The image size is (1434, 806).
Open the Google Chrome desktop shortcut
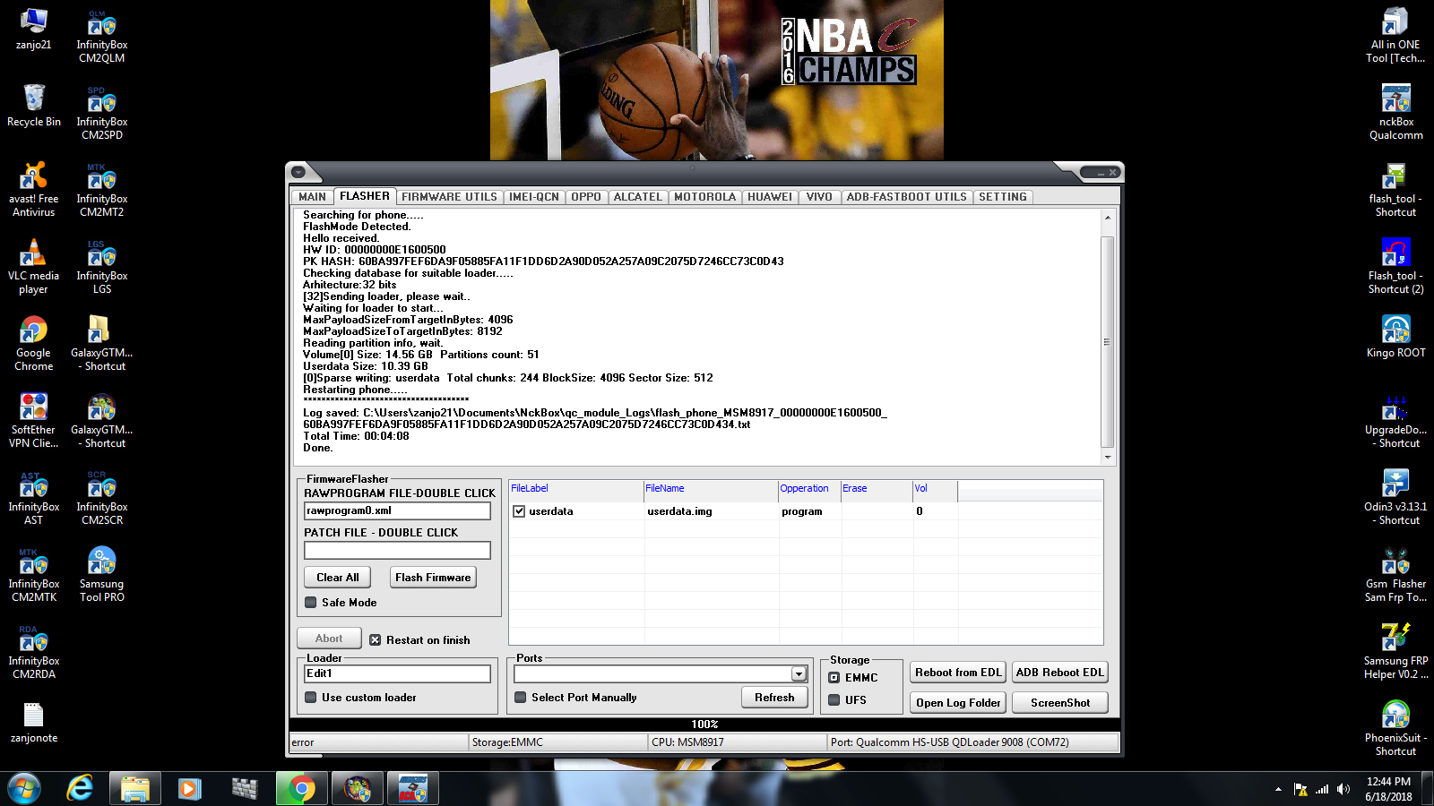(x=34, y=343)
